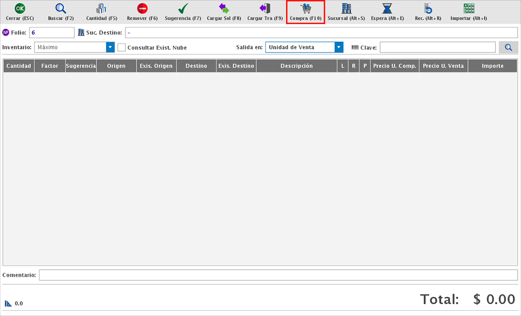
Task: Sort by the Descripción column header
Action: coord(296,66)
